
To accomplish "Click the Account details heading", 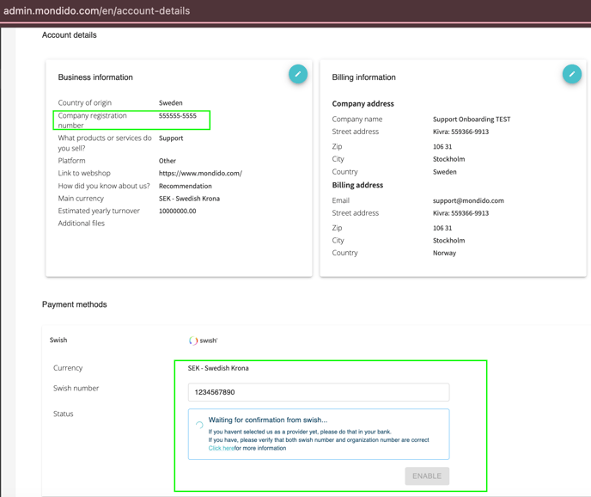I will click(70, 35).
